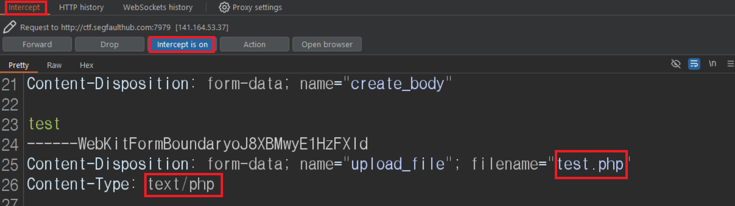
Task: Open the HTTP history tab
Action: 81,7
